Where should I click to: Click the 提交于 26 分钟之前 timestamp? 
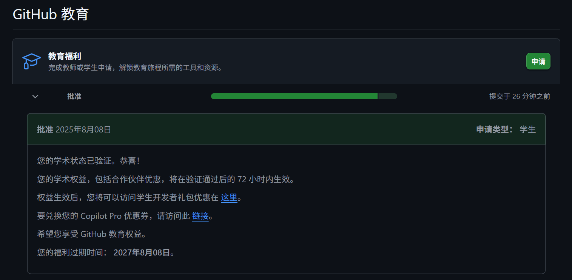pyautogui.click(x=520, y=96)
